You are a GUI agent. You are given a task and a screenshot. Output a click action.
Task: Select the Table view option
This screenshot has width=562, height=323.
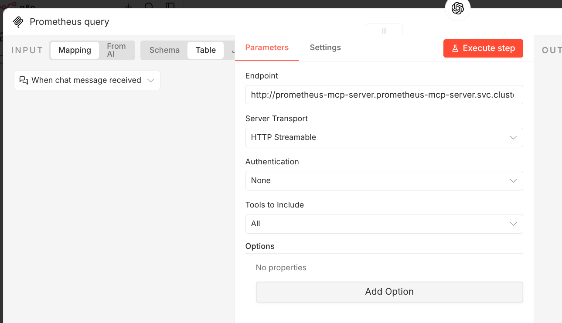(x=205, y=50)
